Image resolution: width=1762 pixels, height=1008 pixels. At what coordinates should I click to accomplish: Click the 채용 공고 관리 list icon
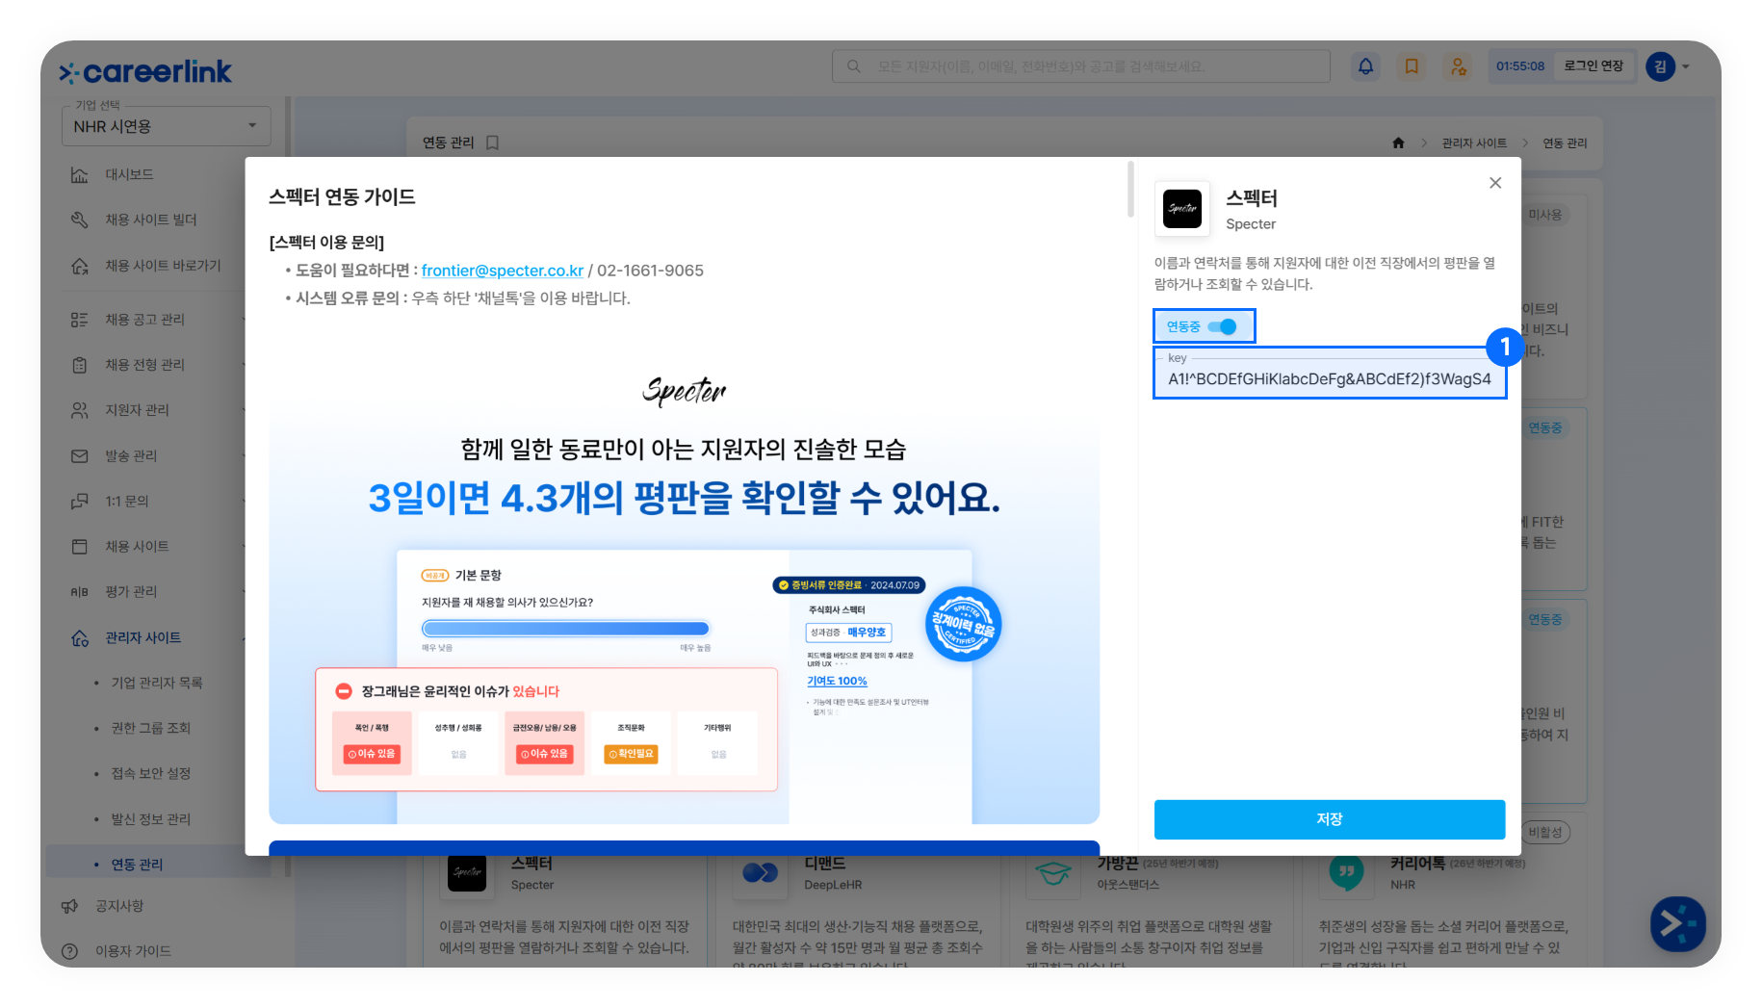[x=80, y=320]
